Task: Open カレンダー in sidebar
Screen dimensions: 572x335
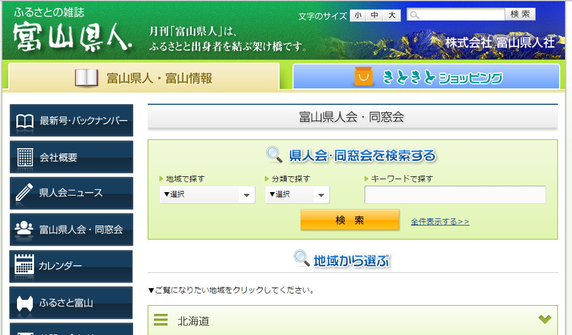Action: (71, 266)
